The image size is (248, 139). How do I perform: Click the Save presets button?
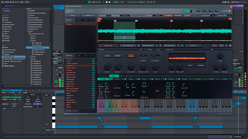tap(79, 56)
